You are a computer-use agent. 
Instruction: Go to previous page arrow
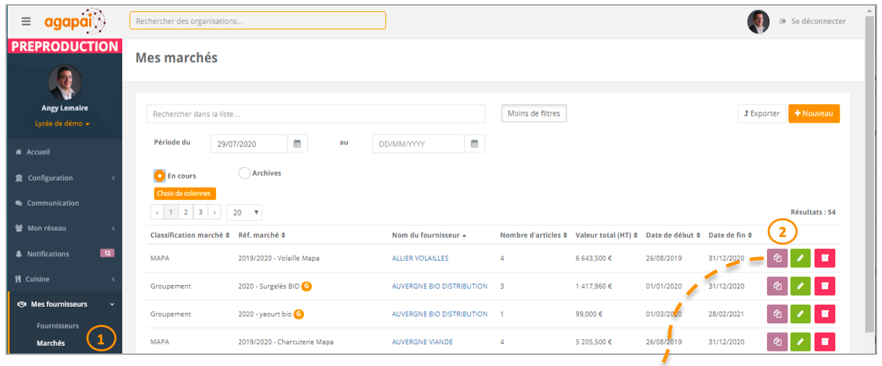157,212
